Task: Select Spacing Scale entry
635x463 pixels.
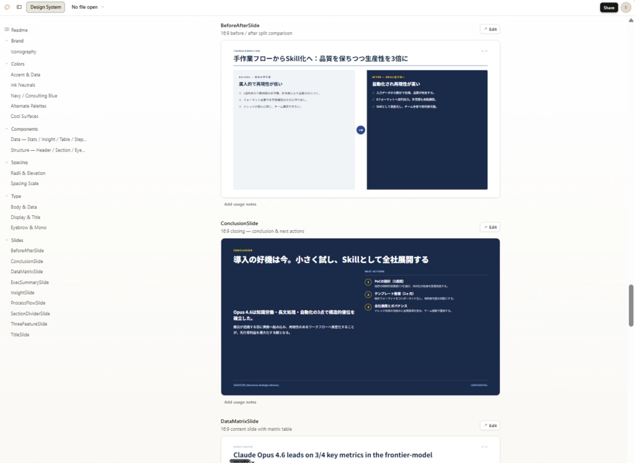Action: (x=25, y=183)
